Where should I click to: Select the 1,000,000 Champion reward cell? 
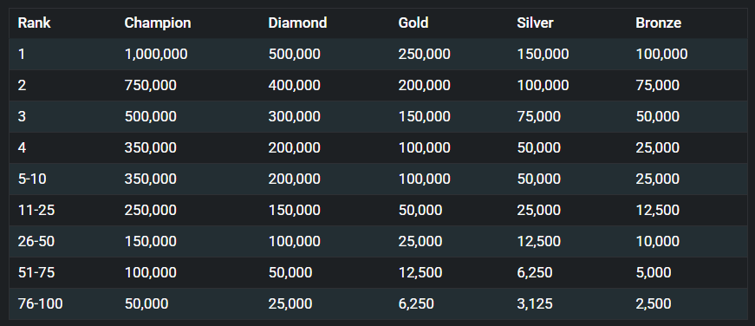[x=156, y=54]
